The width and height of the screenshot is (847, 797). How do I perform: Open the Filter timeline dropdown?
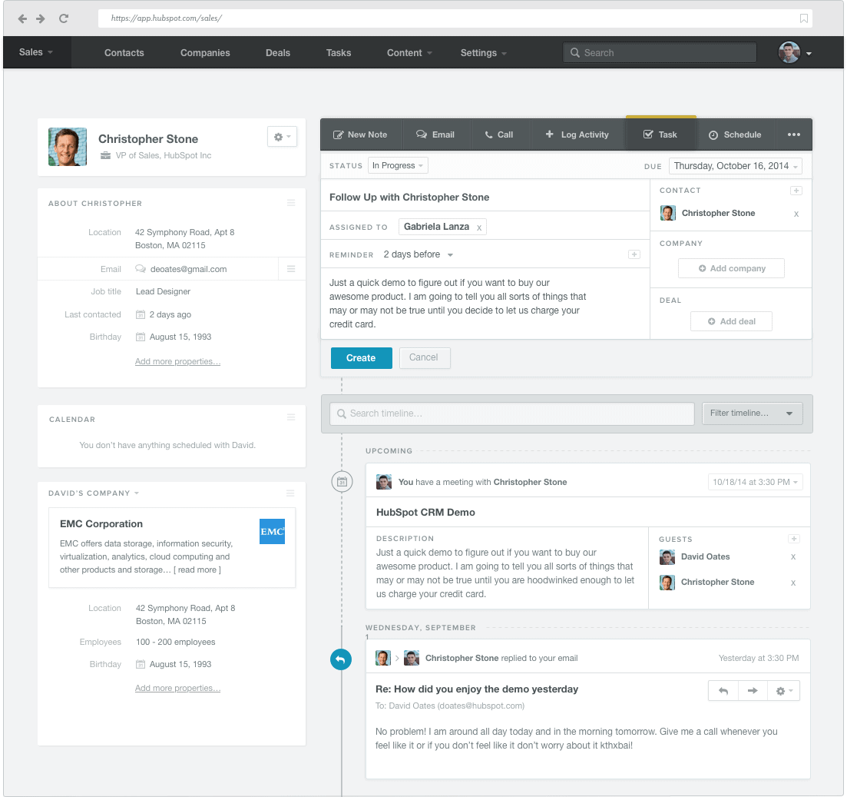753,413
